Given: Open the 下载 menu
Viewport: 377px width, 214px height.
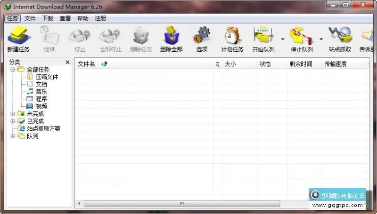Looking at the screenshot, I should pyautogui.click(x=48, y=18).
